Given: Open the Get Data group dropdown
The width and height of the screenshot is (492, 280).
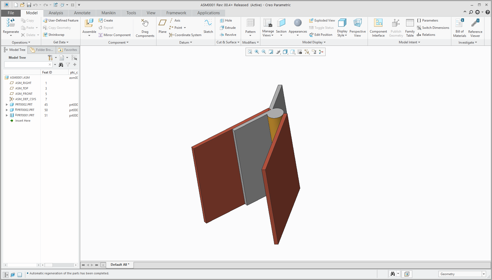Looking at the screenshot, I should click(x=61, y=42).
